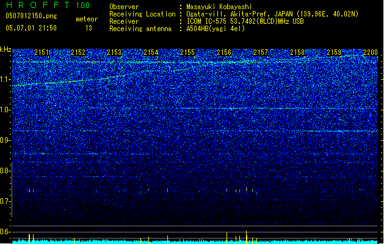Click the 2154 time marker
Image resolution: width=384 pixels, height=244 pixels.
point(151,52)
